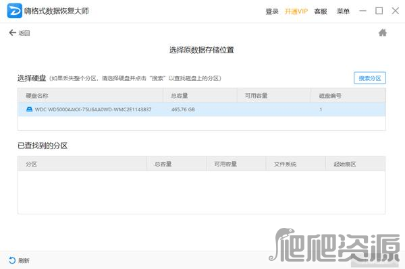Click 开通VIP in the title bar
The height and width of the screenshot is (269, 405).
click(x=296, y=11)
